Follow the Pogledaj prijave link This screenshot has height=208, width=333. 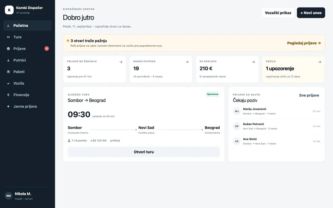(304, 43)
